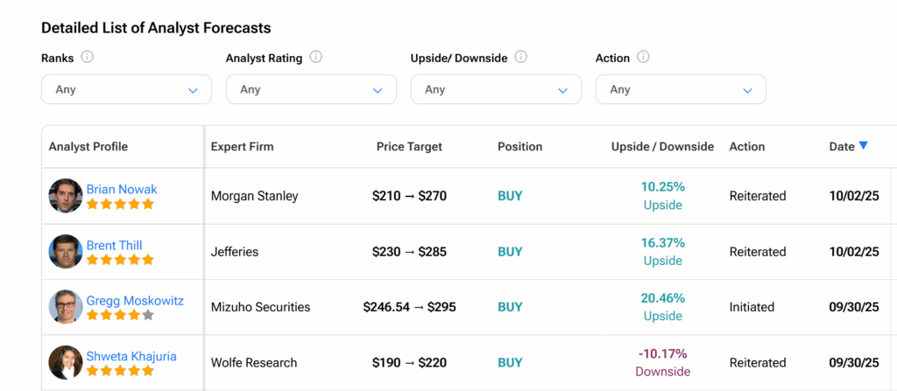The image size is (897, 391).
Task: Click info icon next to Action filter
Action: coord(643,57)
